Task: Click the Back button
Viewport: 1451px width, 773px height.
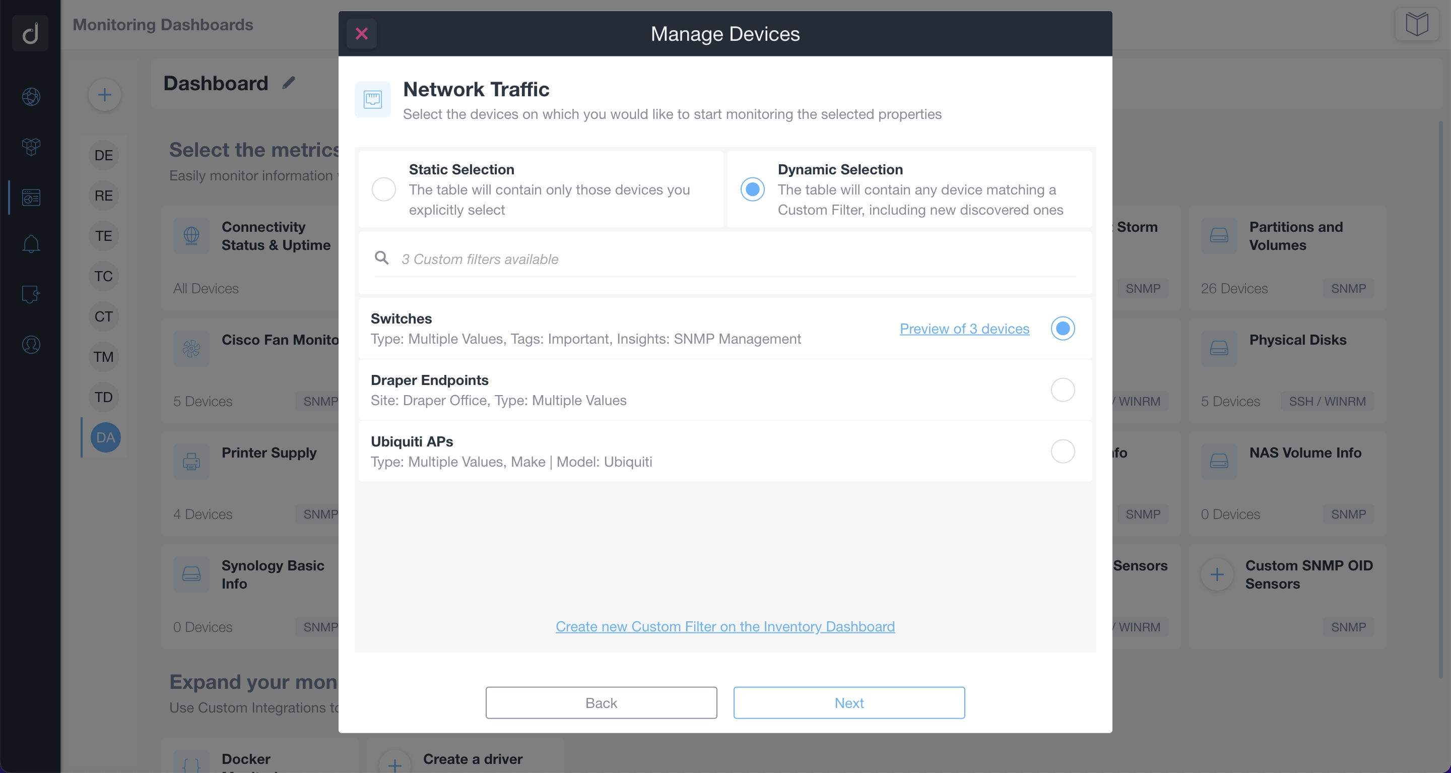Action: [x=601, y=702]
